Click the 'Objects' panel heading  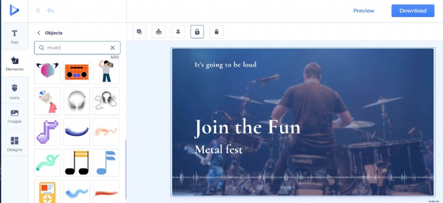(54, 33)
